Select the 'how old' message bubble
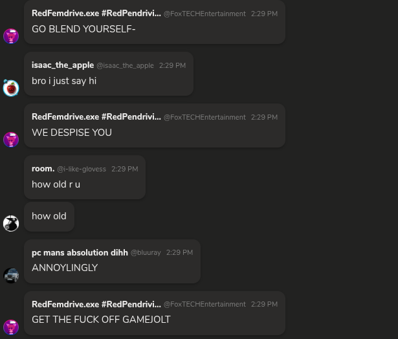 pyautogui.click(x=49, y=216)
